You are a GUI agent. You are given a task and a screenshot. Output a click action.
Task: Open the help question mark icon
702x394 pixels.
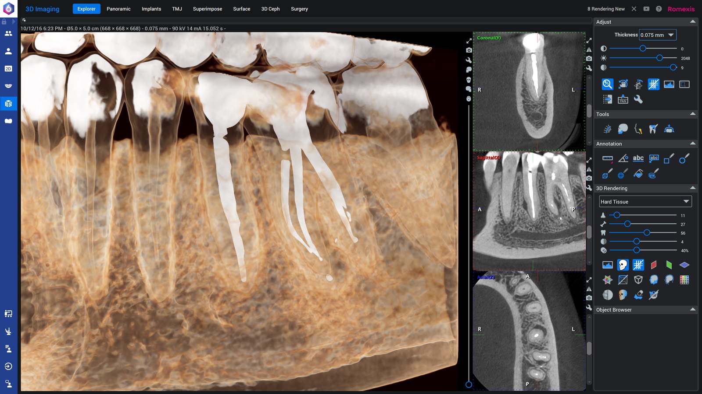point(659,9)
